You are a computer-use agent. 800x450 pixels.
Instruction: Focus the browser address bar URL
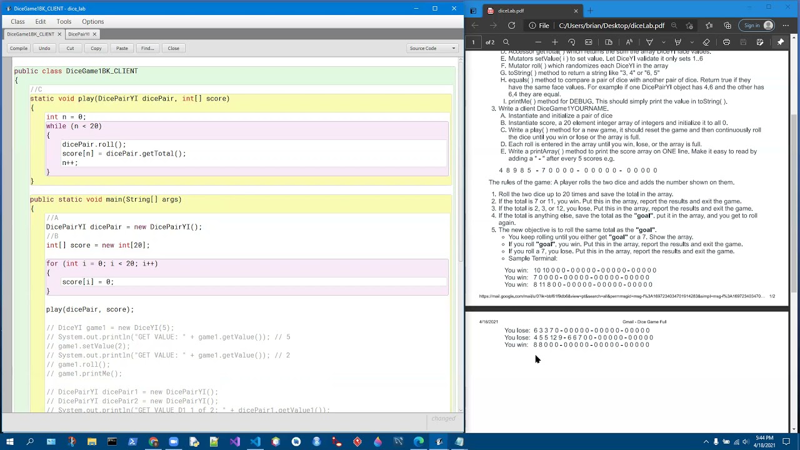[611, 26]
